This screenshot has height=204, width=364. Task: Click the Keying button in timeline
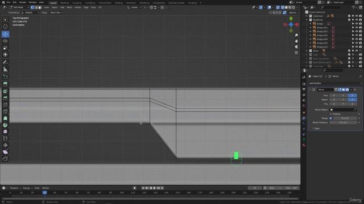pos(27,188)
